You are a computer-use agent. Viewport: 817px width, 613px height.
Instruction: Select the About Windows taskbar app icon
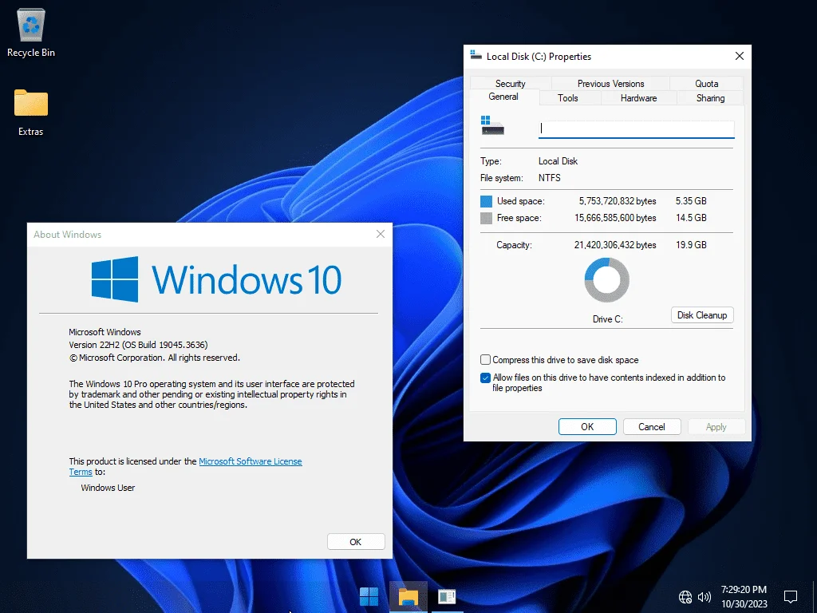point(447,597)
